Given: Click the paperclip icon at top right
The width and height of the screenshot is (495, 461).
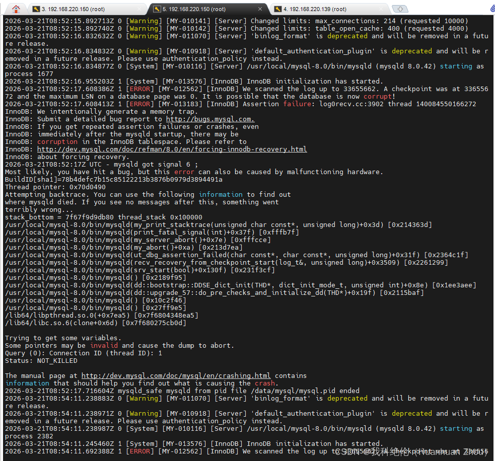Looking at the screenshot, I should click(x=492, y=8).
